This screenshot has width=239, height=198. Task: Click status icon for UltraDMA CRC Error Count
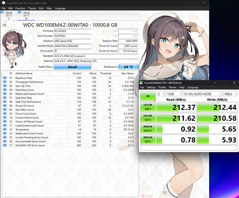[x=5, y=145]
